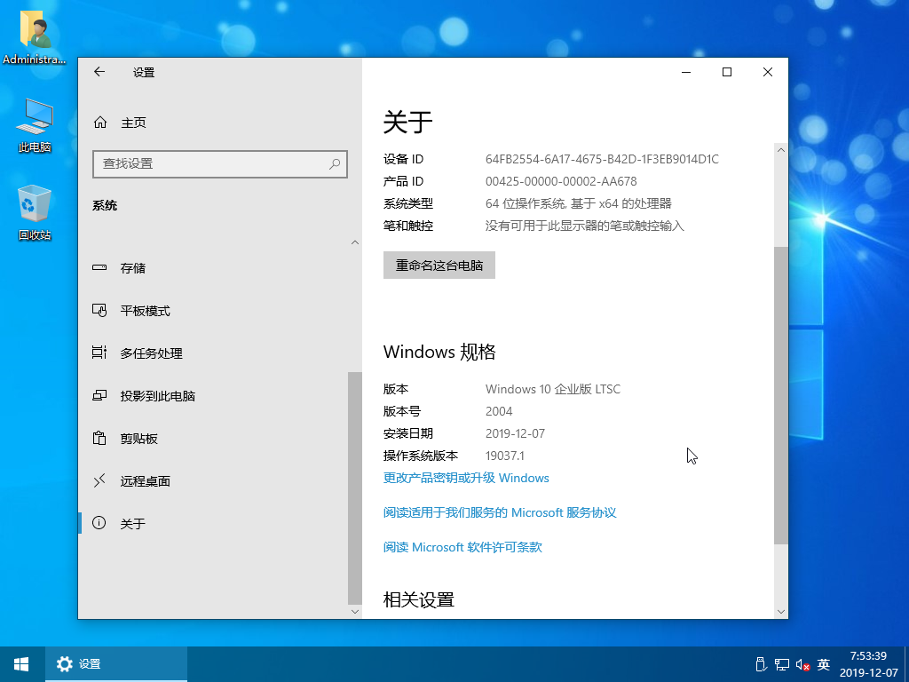
Task: Open 平板模式 settings page
Action: point(215,311)
